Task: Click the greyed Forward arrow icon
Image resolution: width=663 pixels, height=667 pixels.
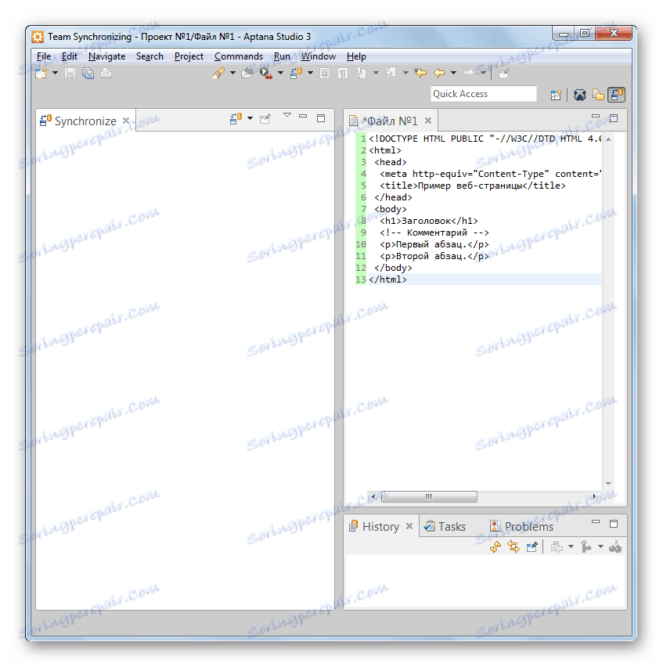Action: point(469,73)
